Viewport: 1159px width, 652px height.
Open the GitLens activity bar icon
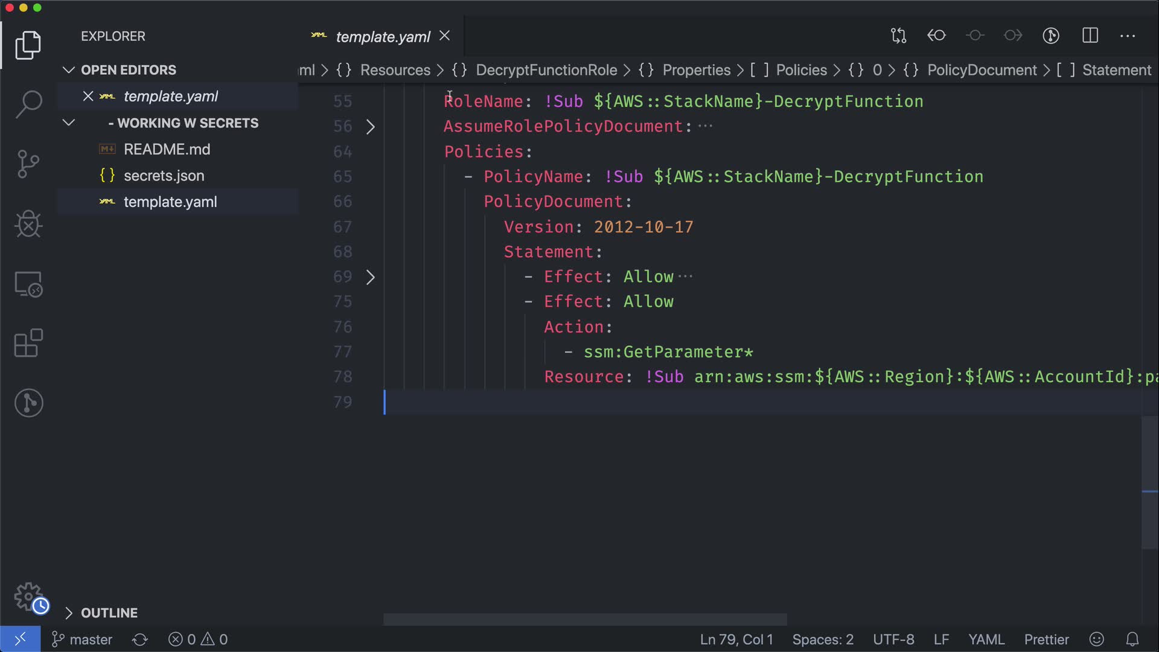(28, 403)
